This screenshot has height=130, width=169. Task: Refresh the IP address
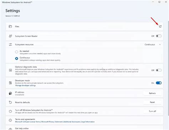pos(152,93)
